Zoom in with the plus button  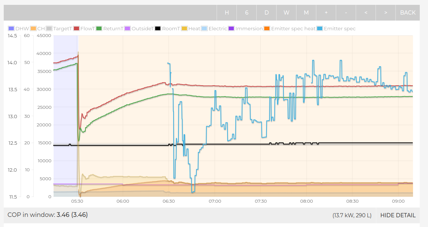(x=326, y=13)
